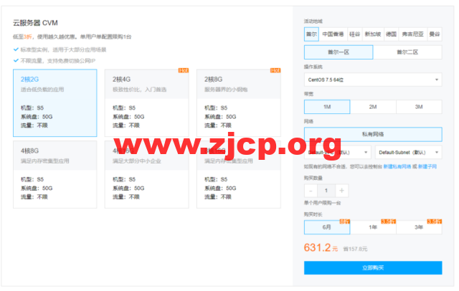Click the 单个用户限购一台 note
The width and height of the screenshot is (459, 291).
(322, 203)
